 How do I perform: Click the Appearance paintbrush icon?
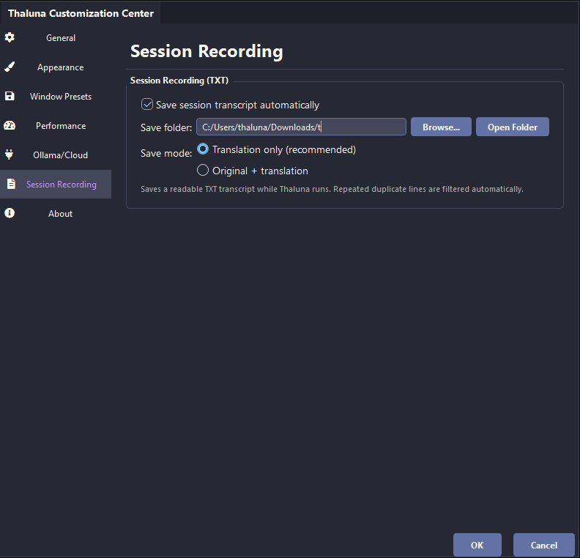(10, 67)
